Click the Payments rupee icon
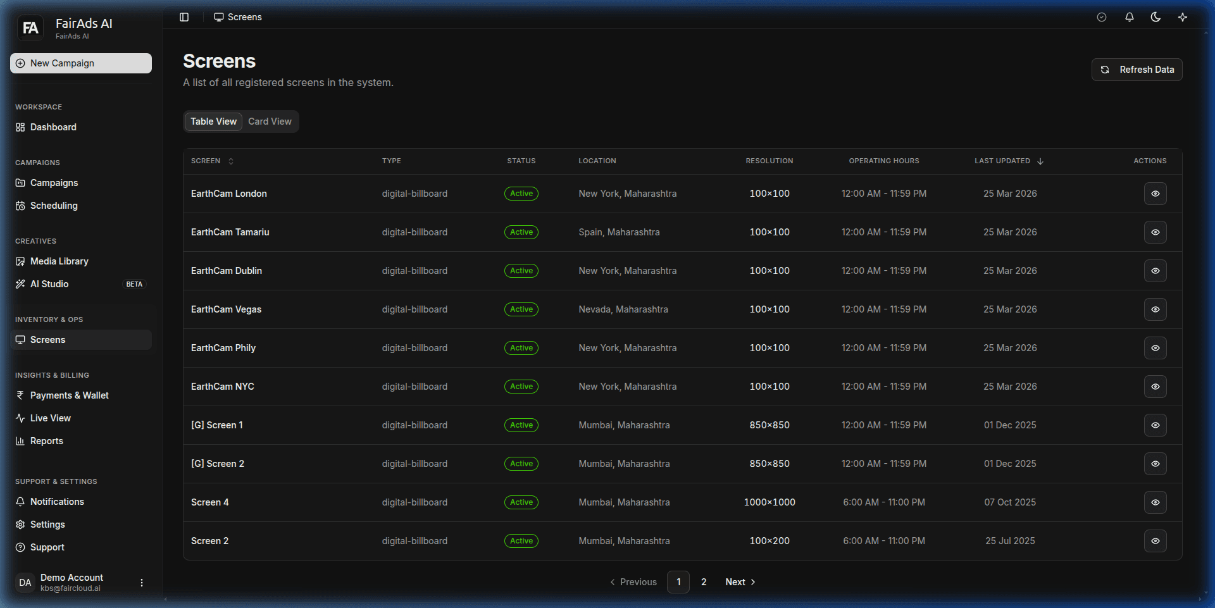This screenshot has width=1215, height=608. click(20, 395)
